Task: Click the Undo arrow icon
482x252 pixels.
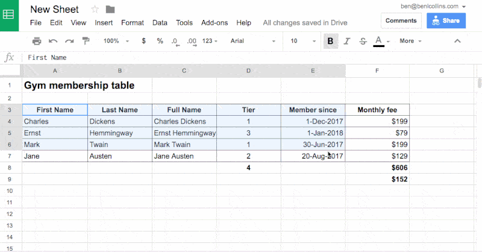Action: [x=53, y=41]
